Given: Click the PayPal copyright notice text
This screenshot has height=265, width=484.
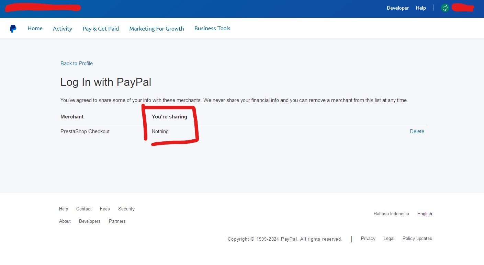Looking at the screenshot, I should [285, 239].
